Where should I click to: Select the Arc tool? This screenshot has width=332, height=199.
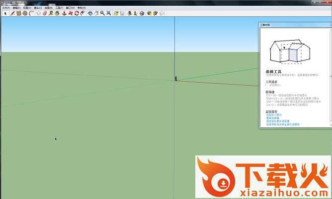click(x=31, y=13)
